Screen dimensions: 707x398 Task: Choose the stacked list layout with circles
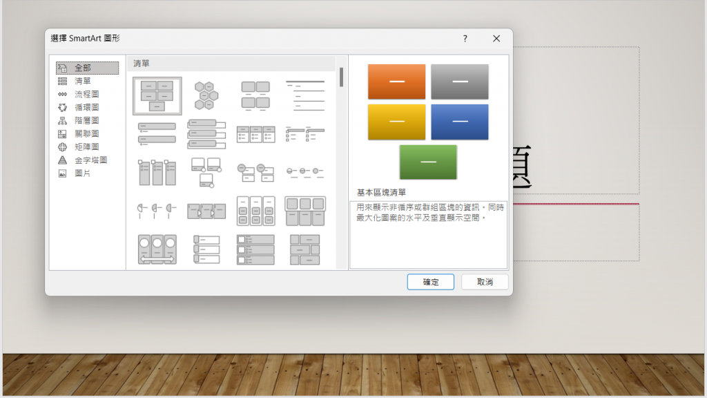(255, 172)
